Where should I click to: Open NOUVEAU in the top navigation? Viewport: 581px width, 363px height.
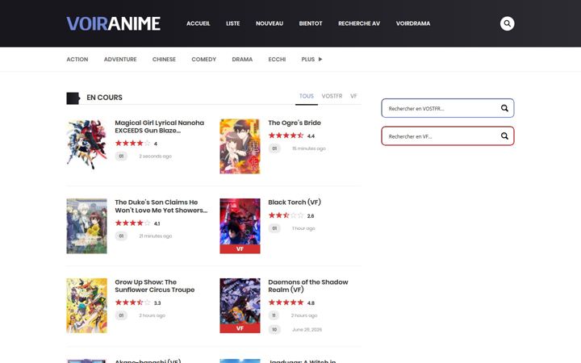(270, 23)
